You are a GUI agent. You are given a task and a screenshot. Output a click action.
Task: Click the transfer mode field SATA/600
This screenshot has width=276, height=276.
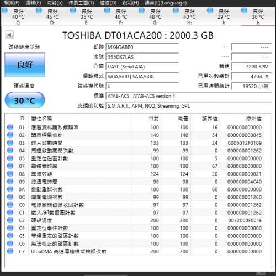click(x=142, y=76)
